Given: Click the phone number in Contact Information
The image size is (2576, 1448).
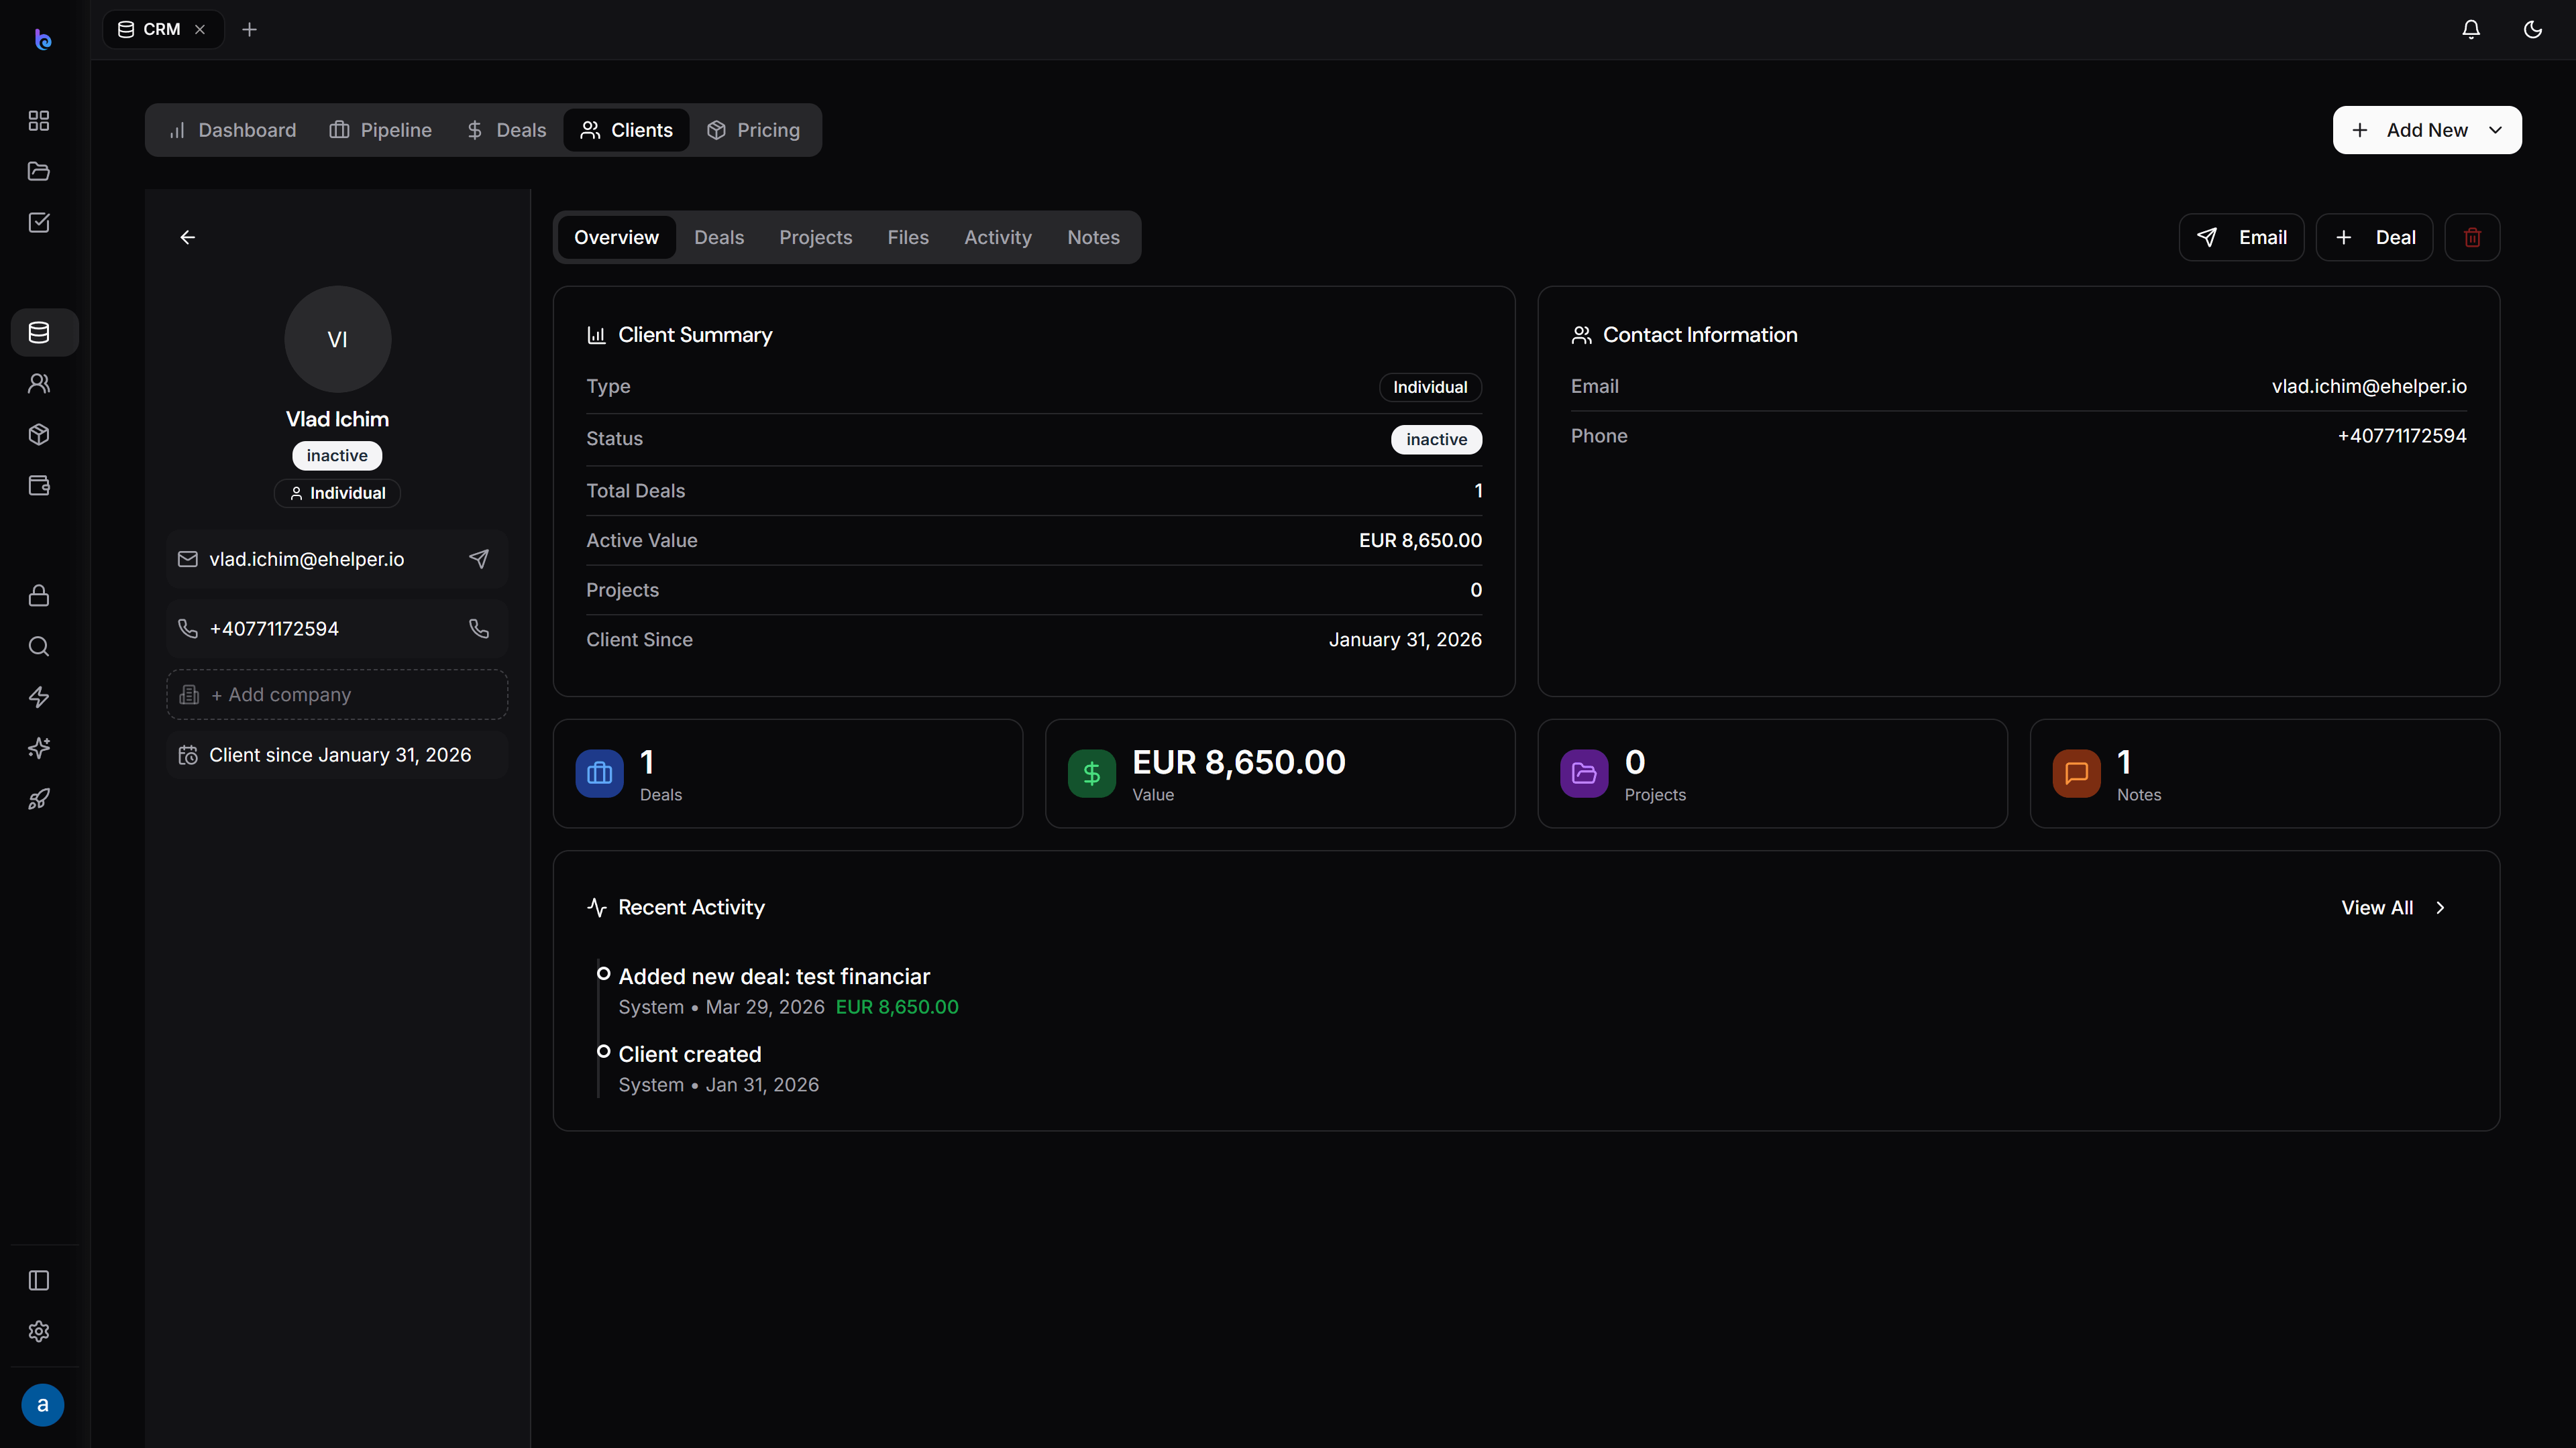Looking at the screenshot, I should click(x=2402, y=436).
